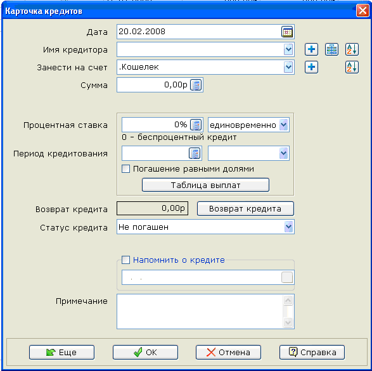Enable Погашение равными долями checkbox

[125, 169]
